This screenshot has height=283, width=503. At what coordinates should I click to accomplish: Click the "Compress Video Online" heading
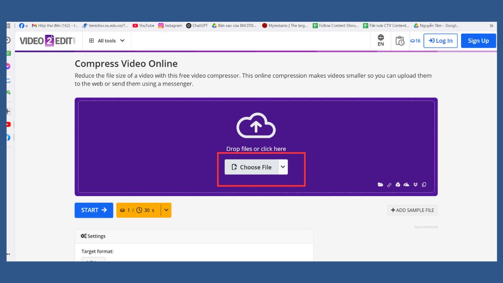coord(126,64)
